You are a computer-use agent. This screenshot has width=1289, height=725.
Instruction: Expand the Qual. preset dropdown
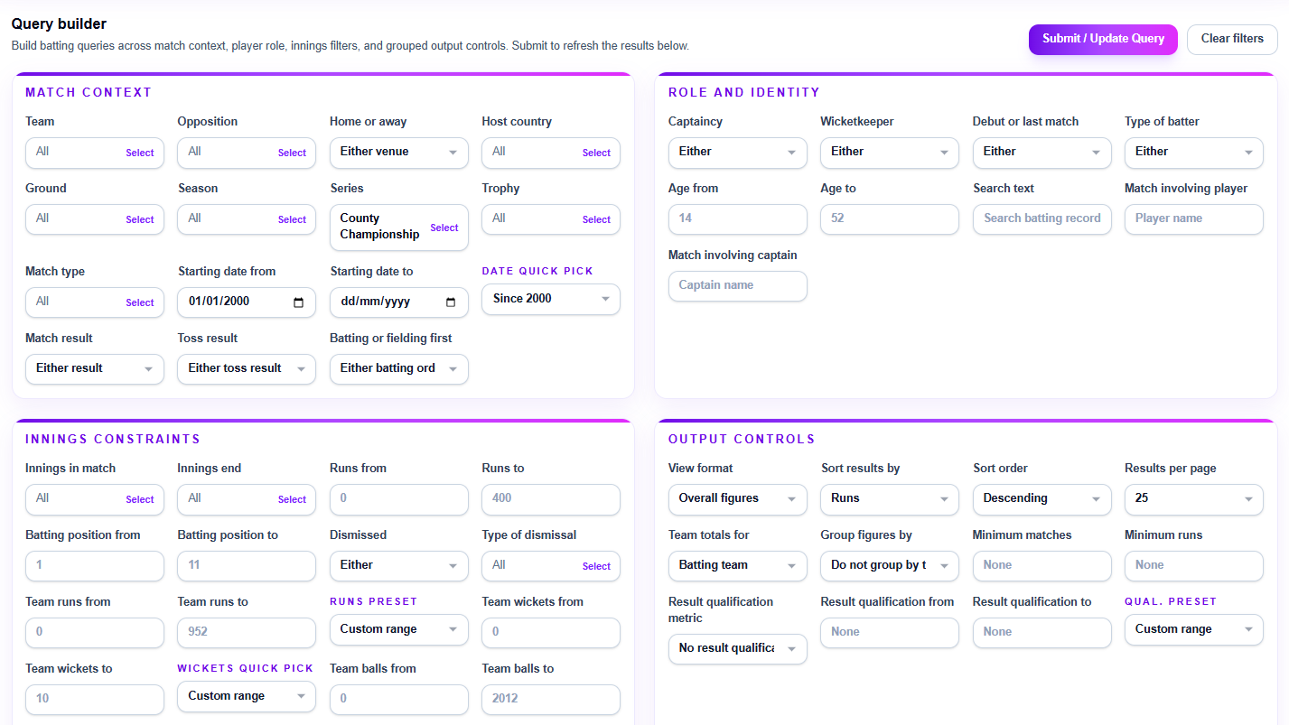1194,629
